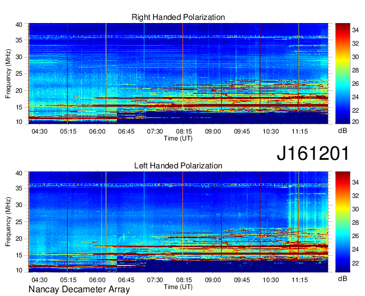Click the 04:30 time tick on Left Handed plot
Screen dimensions: 365x296
pyautogui.click(x=39, y=280)
